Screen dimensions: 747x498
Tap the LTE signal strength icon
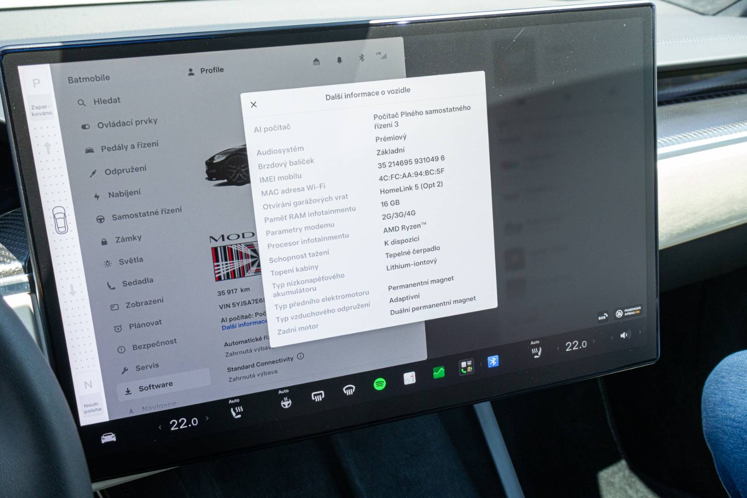tap(382, 56)
